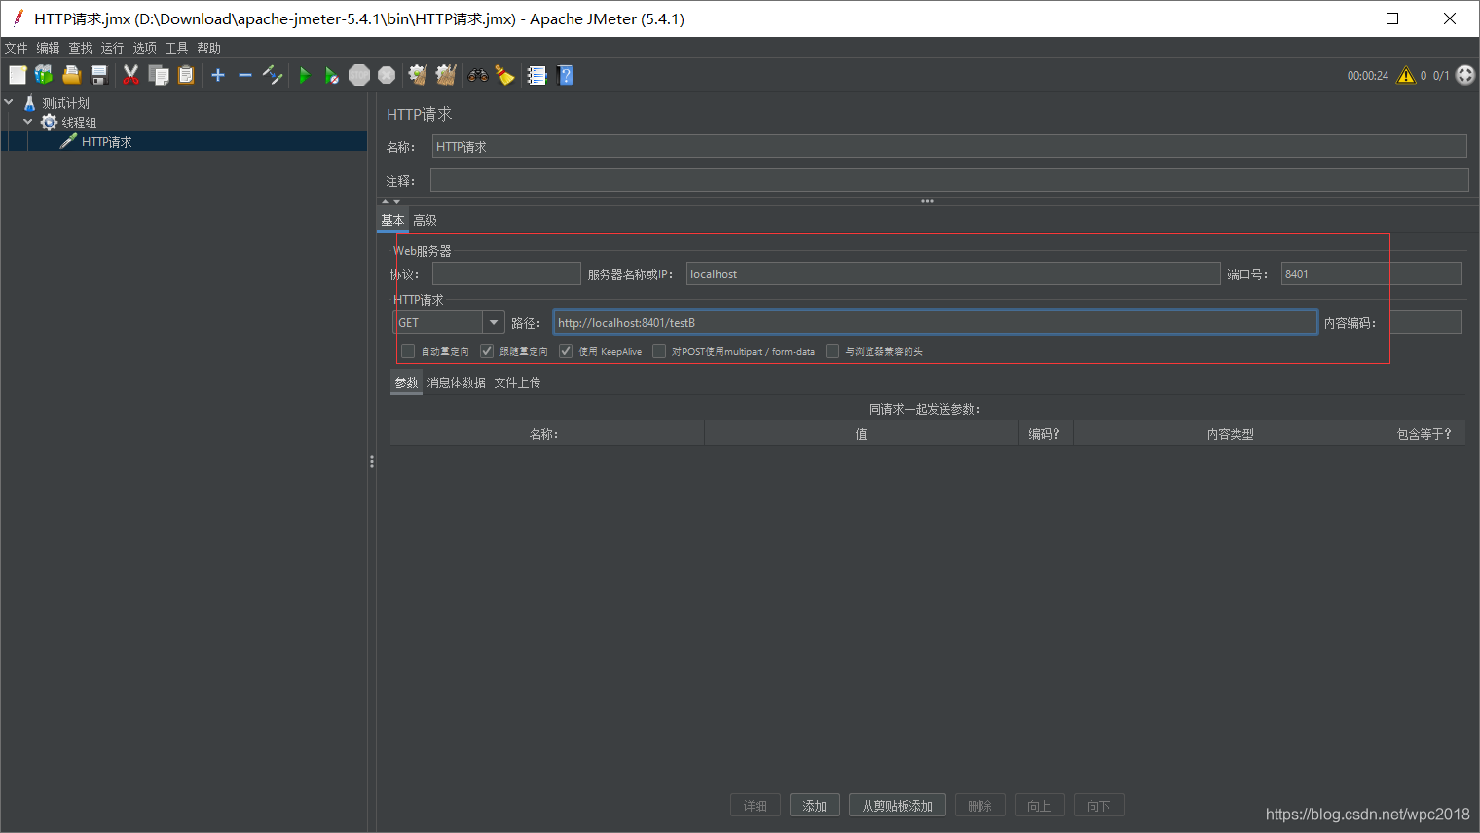Image resolution: width=1480 pixels, height=833 pixels.
Task: Click the Toggle enable/disable icon
Action: point(273,75)
